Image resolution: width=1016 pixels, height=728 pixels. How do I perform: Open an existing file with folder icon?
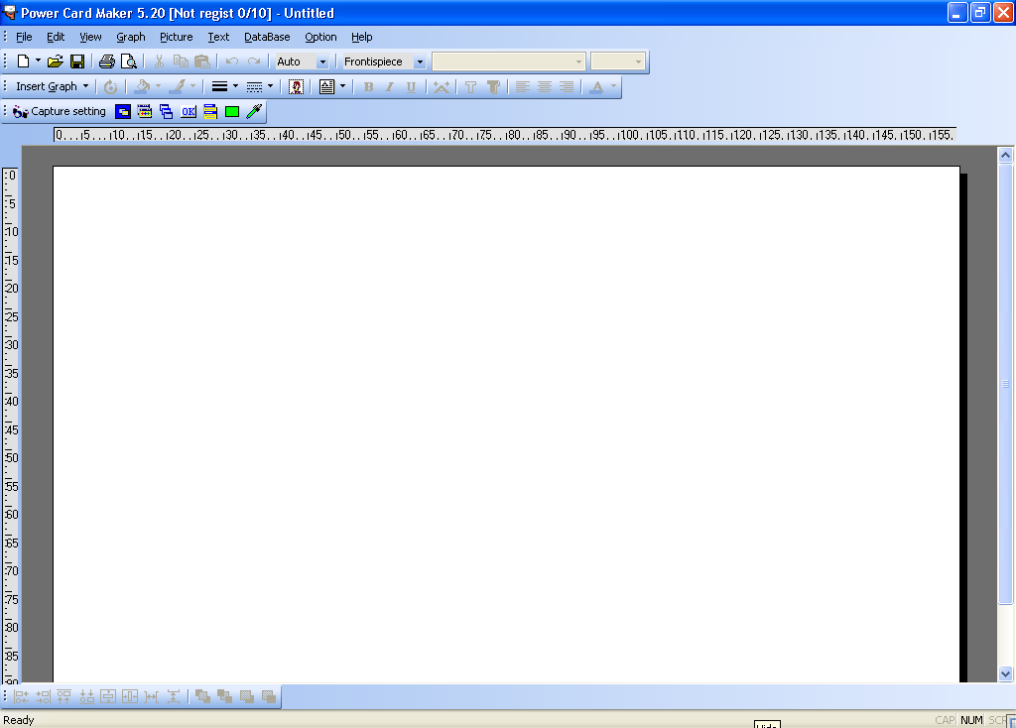(56, 61)
